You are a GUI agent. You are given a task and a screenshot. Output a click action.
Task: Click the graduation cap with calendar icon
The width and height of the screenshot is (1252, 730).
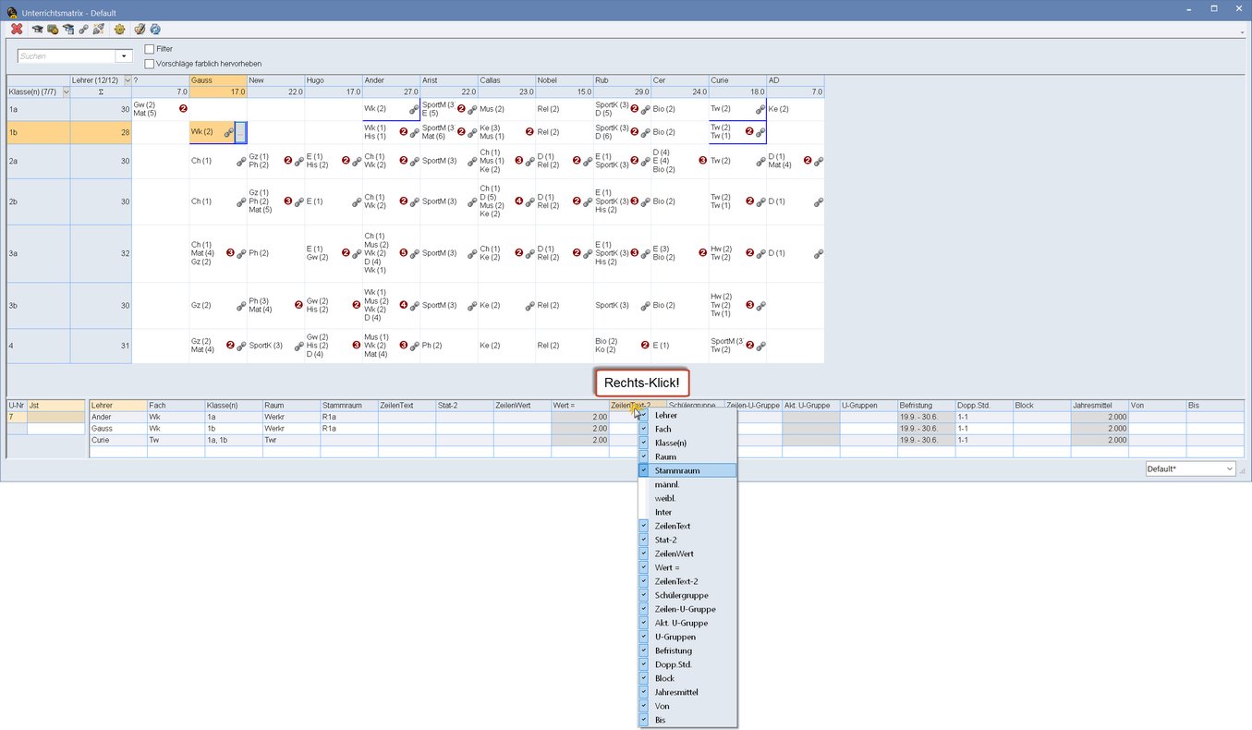click(68, 30)
